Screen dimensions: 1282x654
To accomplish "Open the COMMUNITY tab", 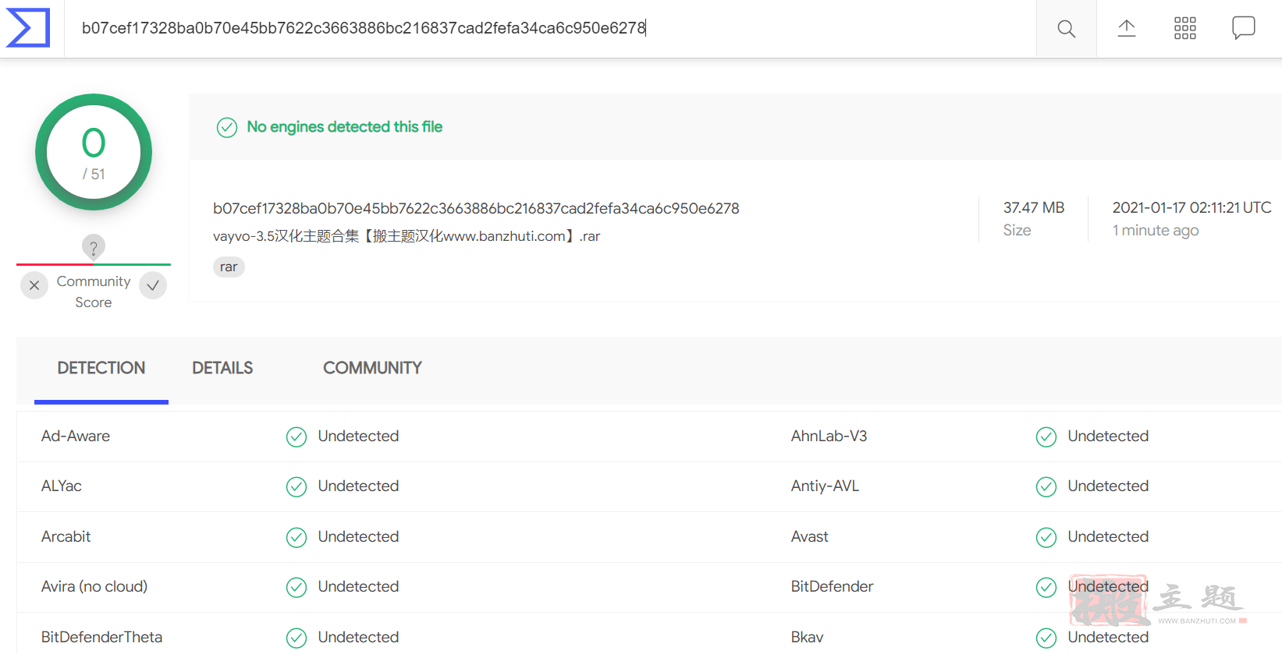I will point(372,368).
